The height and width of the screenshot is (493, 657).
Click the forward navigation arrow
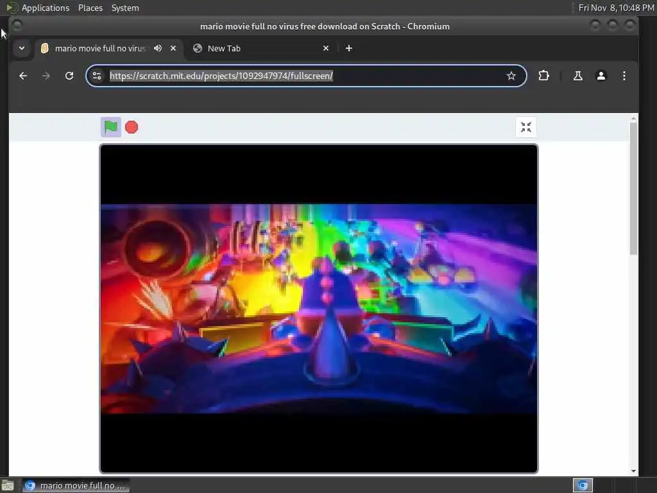click(46, 76)
